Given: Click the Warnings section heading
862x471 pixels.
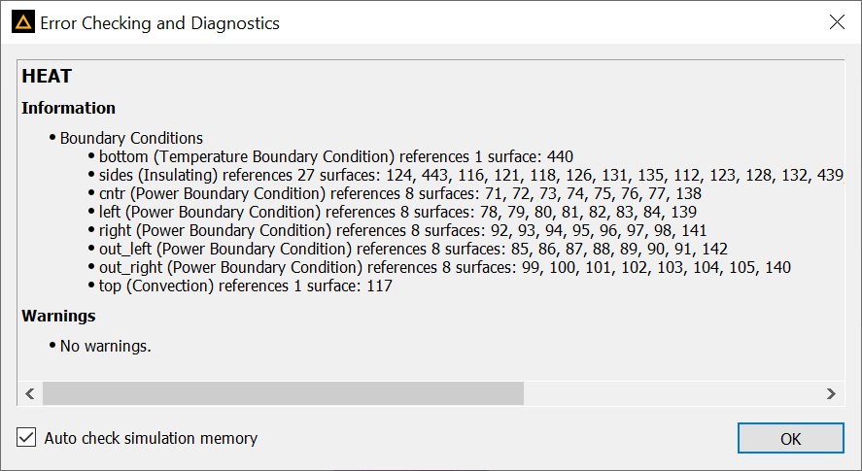Looking at the screenshot, I should [58, 316].
